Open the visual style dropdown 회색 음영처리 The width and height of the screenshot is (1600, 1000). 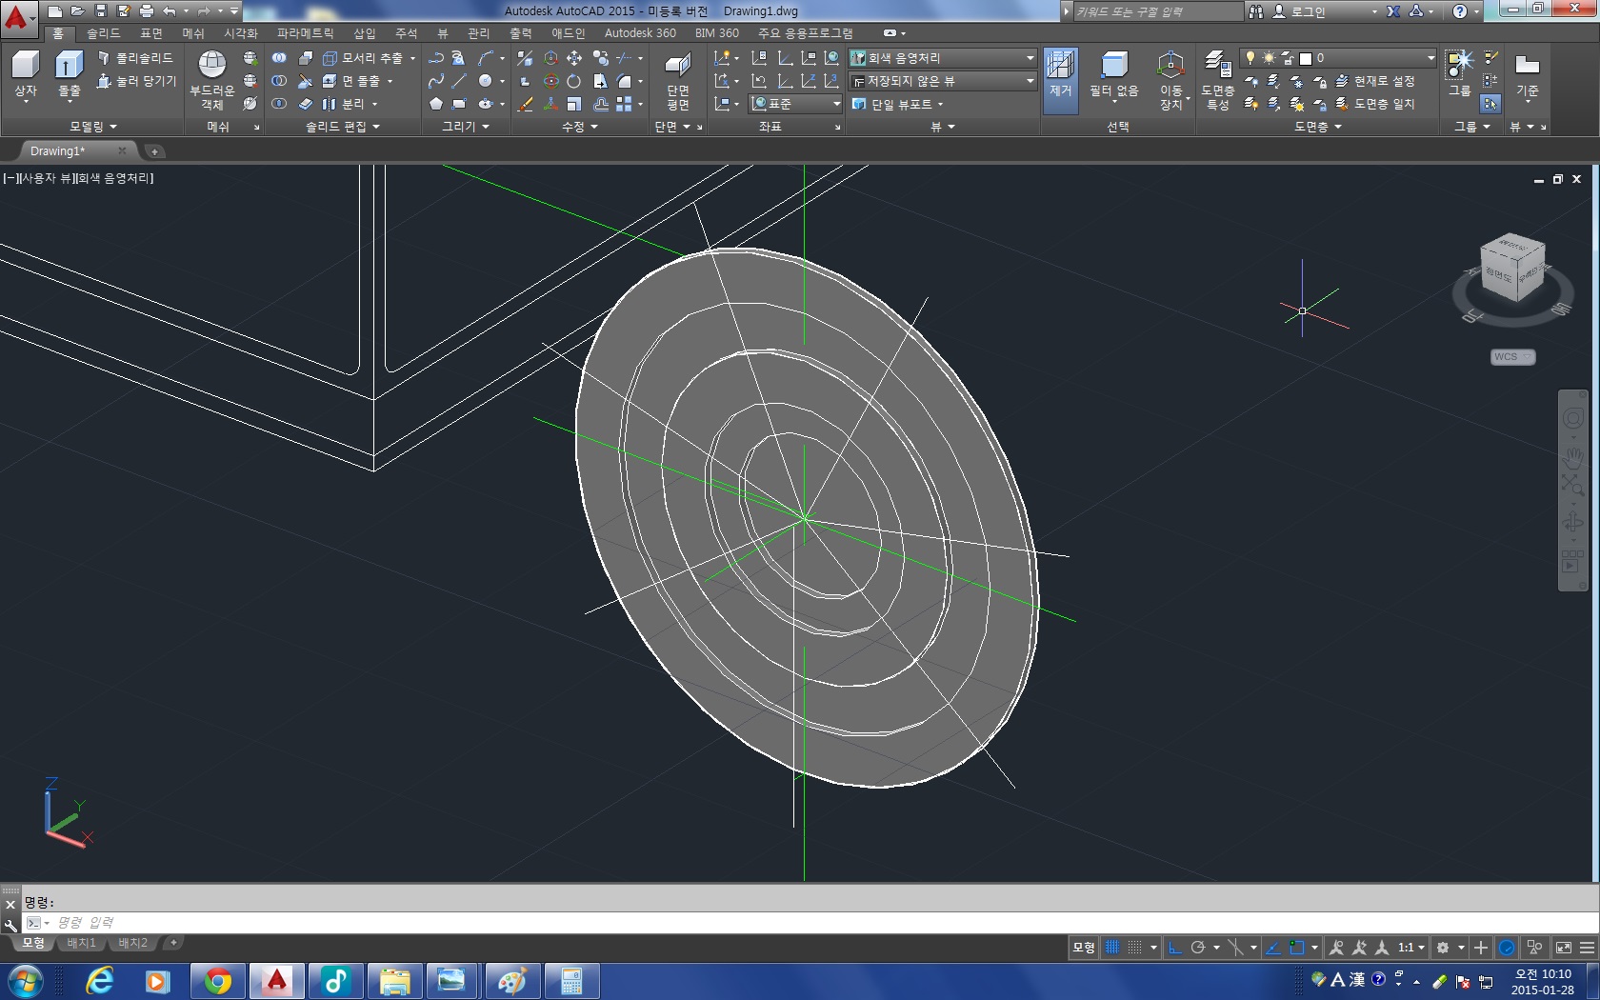pyautogui.click(x=942, y=58)
